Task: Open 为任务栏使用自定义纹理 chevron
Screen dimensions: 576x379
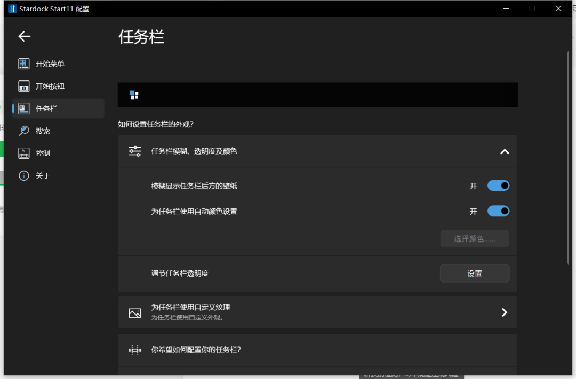Action: [x=505, y=312]
